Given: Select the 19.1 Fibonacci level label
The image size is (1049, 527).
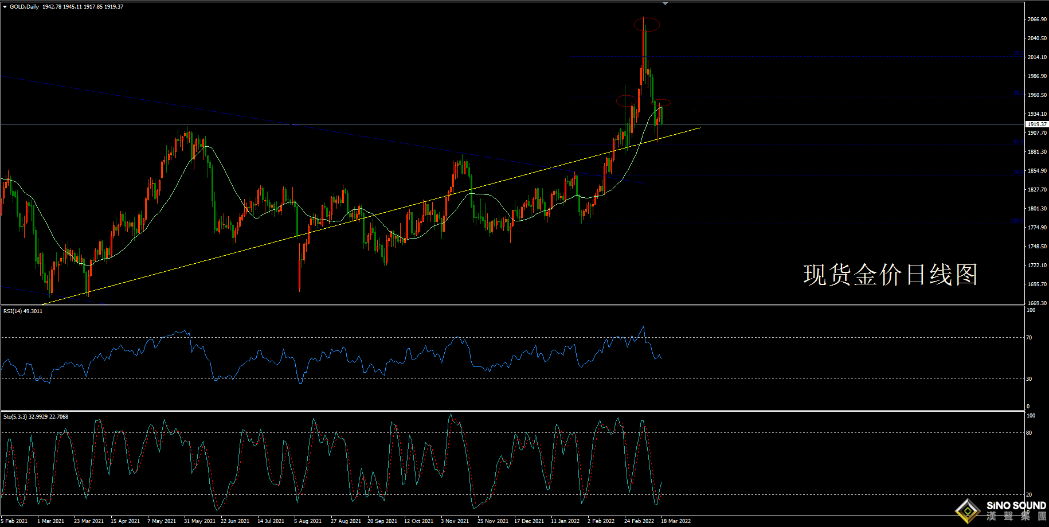Looking at the screenshot, I should tap(1017, 54).
